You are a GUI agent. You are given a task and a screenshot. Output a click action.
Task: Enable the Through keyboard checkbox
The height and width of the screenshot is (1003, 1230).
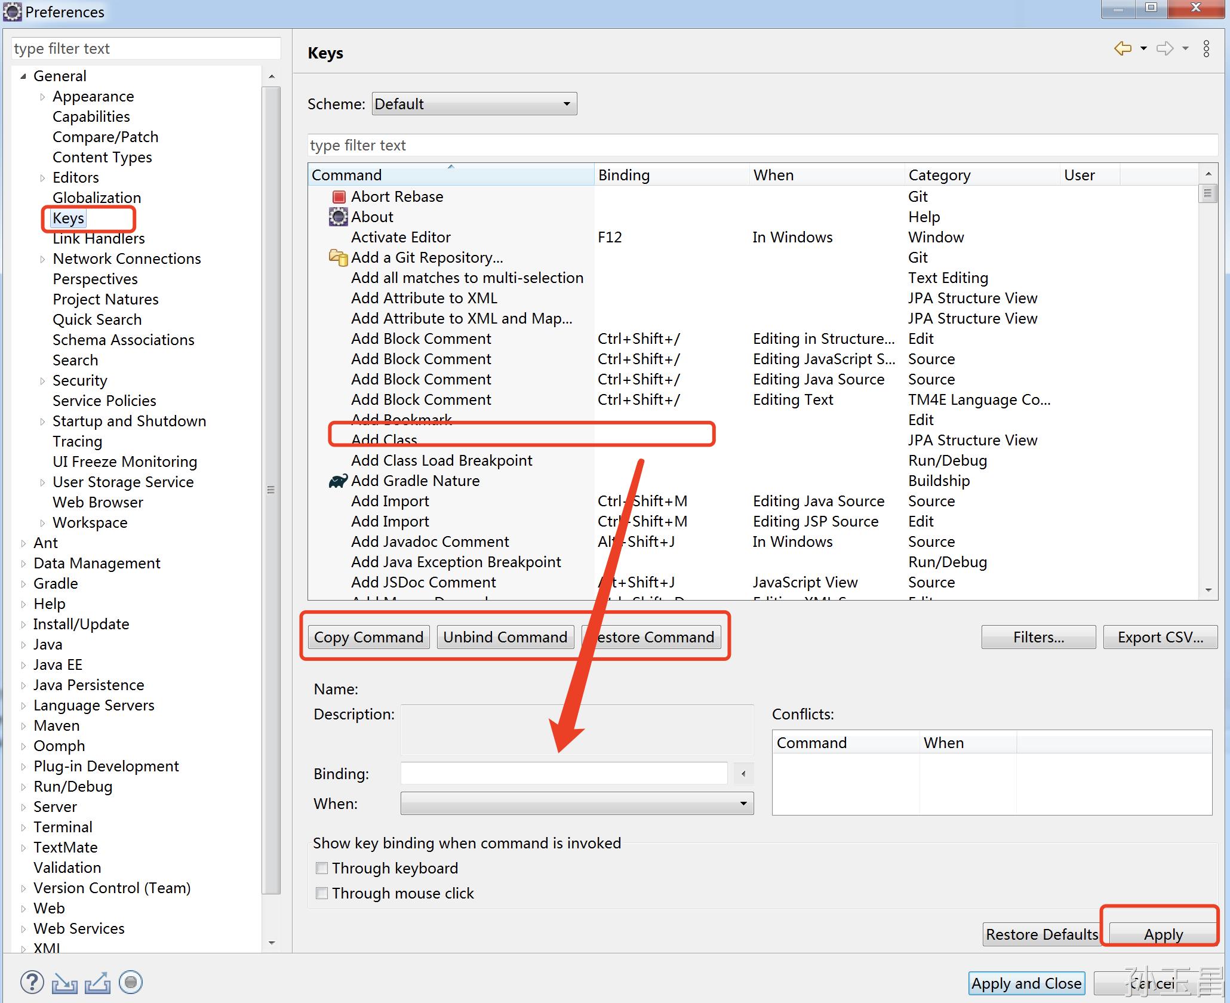322,868
